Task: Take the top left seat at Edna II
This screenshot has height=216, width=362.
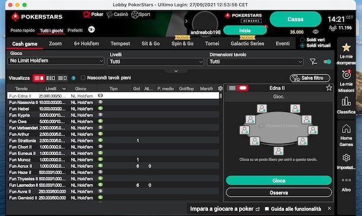Action: pyautogui.click(x=262, y=108)
